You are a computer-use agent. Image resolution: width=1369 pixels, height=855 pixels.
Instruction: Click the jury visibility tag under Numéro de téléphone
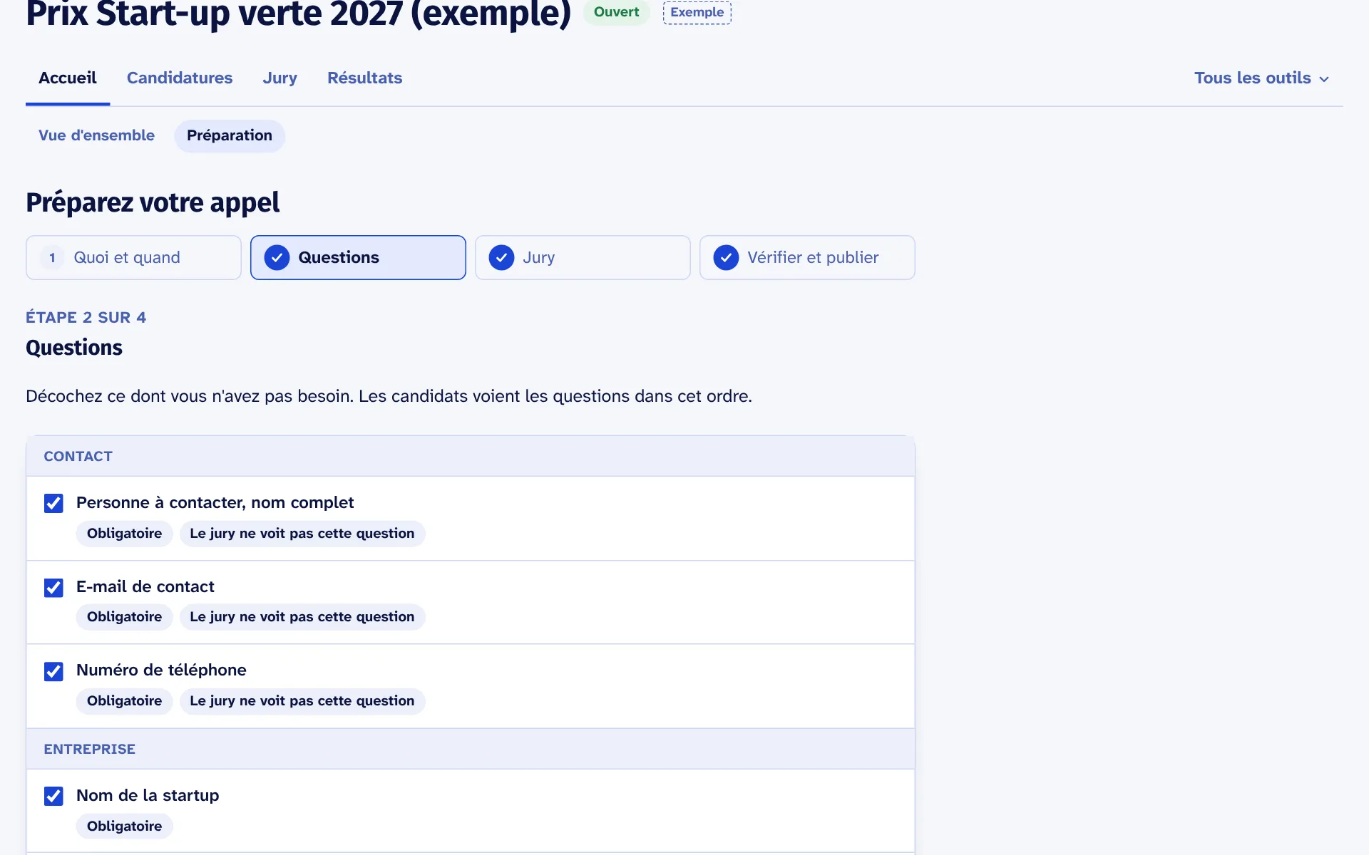[302, 701]
